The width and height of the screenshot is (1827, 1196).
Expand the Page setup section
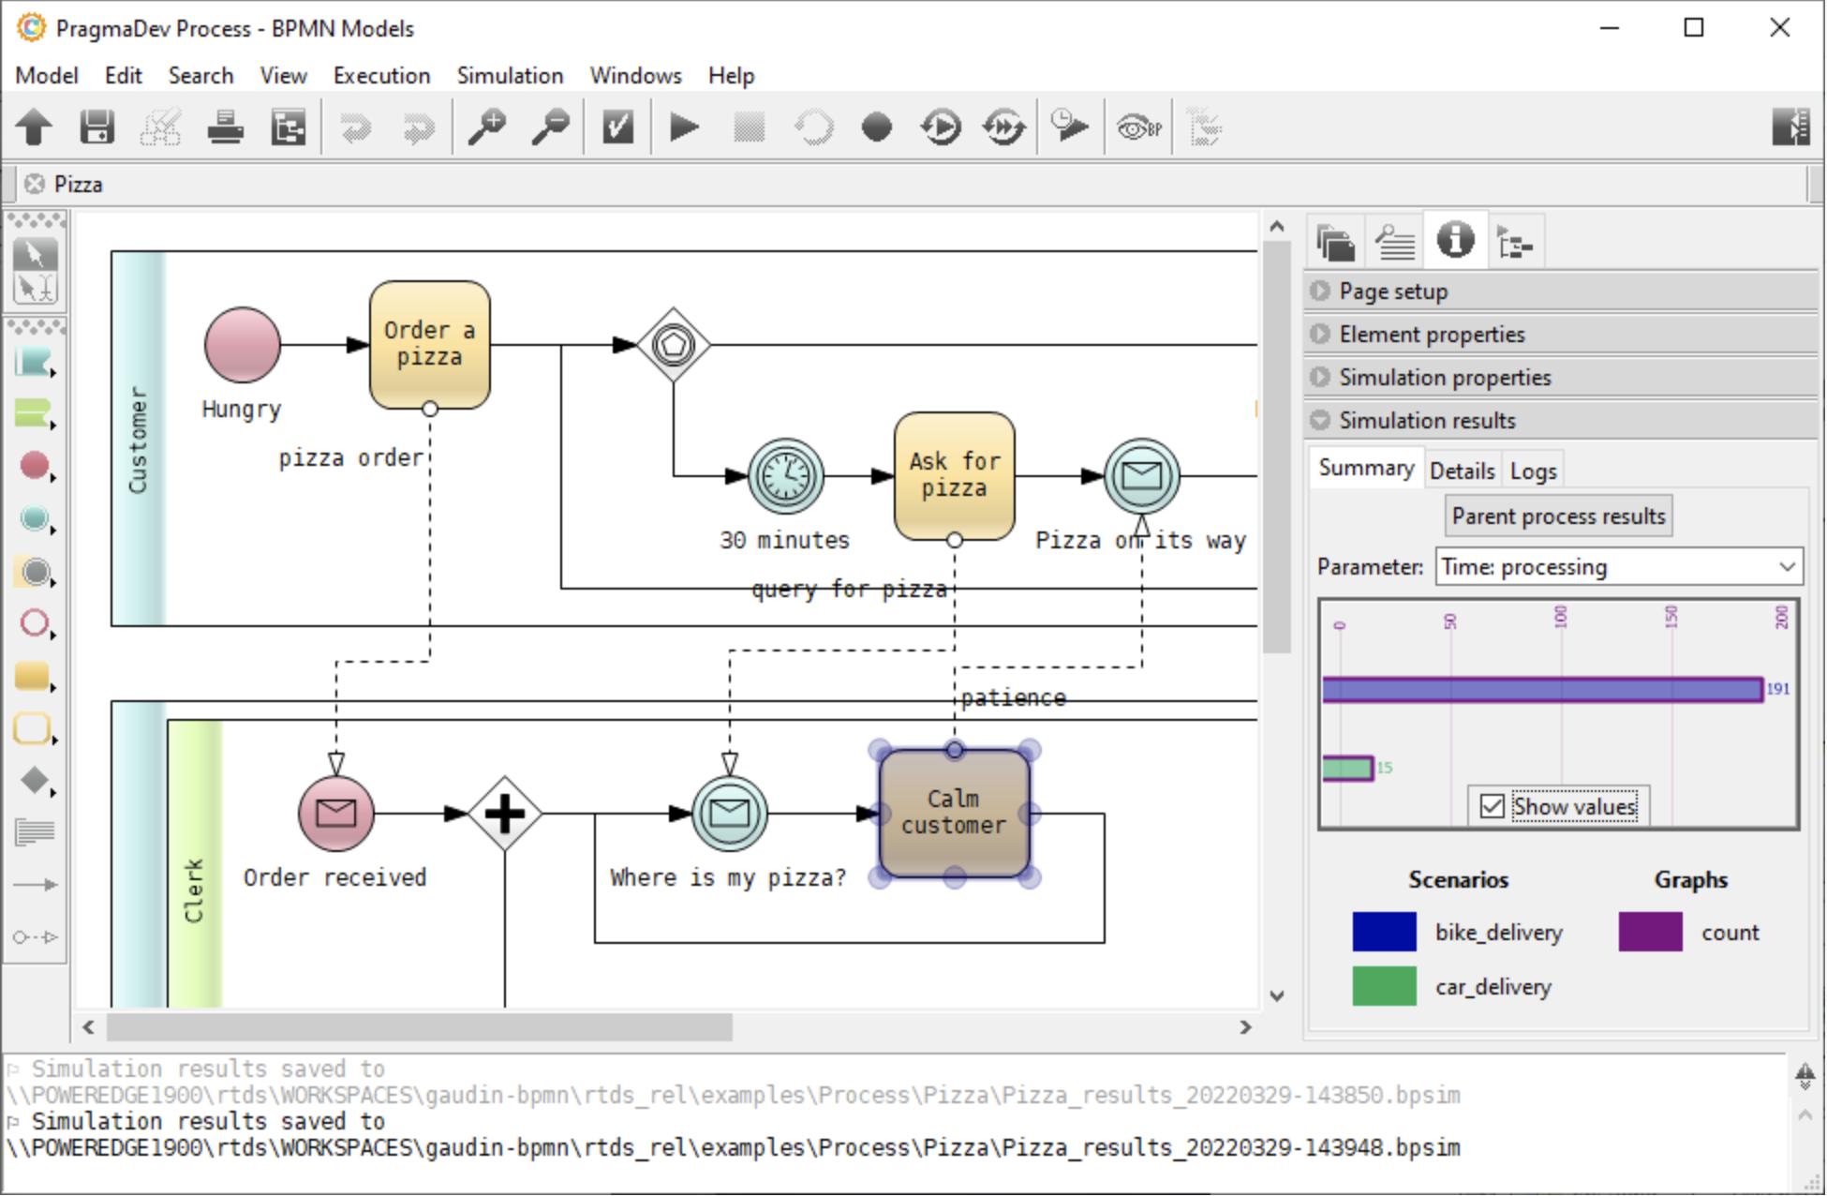pyautogui.click(x=1393, y=292)
